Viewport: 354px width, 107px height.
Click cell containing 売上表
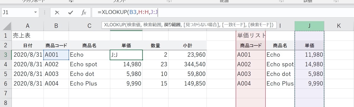tap(27, 36)
